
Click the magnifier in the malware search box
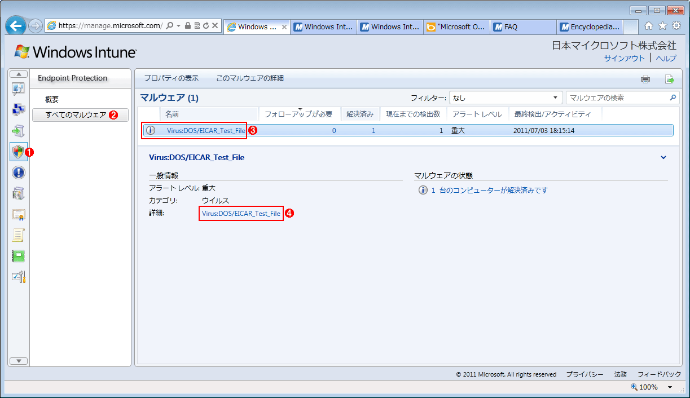[x=673, y=98]
